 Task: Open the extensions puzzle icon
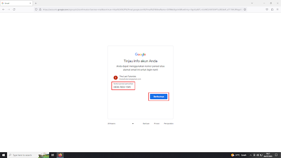272,10
